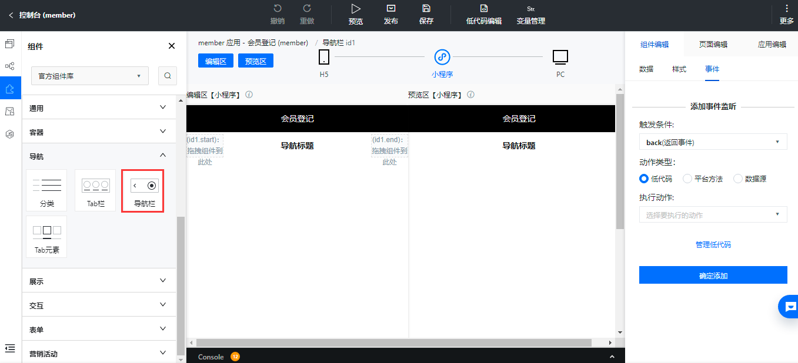Open the 触发条件 back(返回事件) dropdown
Viewport: 798px width, 363px height.
713,142
